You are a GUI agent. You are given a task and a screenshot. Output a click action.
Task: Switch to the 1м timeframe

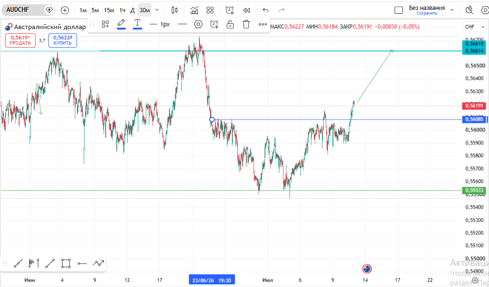coord(83,10)
